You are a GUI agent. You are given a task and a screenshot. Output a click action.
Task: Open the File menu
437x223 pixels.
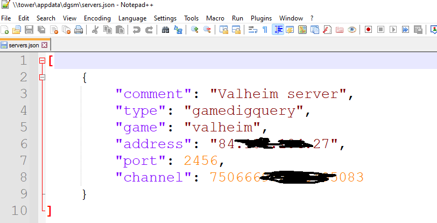click(x=6, y=18)
